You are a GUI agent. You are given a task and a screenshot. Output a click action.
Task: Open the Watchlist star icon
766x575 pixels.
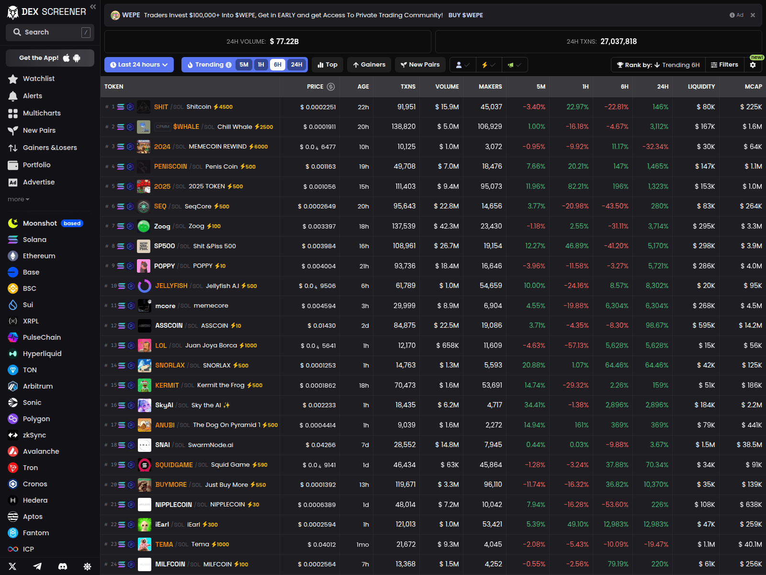(x=13, y=79)
